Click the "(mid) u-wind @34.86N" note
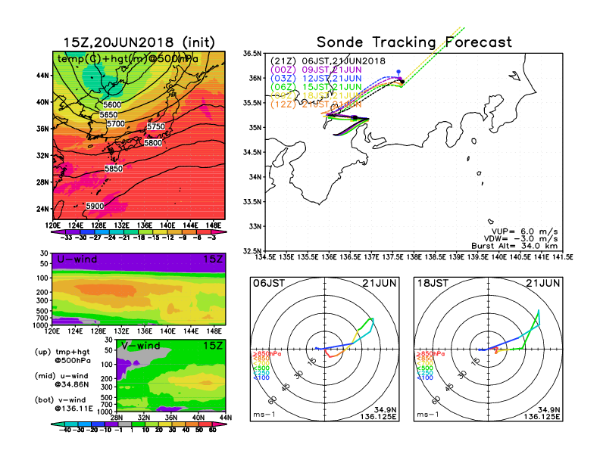This screenshot has height=463, width=600. [x=62, y=380]
